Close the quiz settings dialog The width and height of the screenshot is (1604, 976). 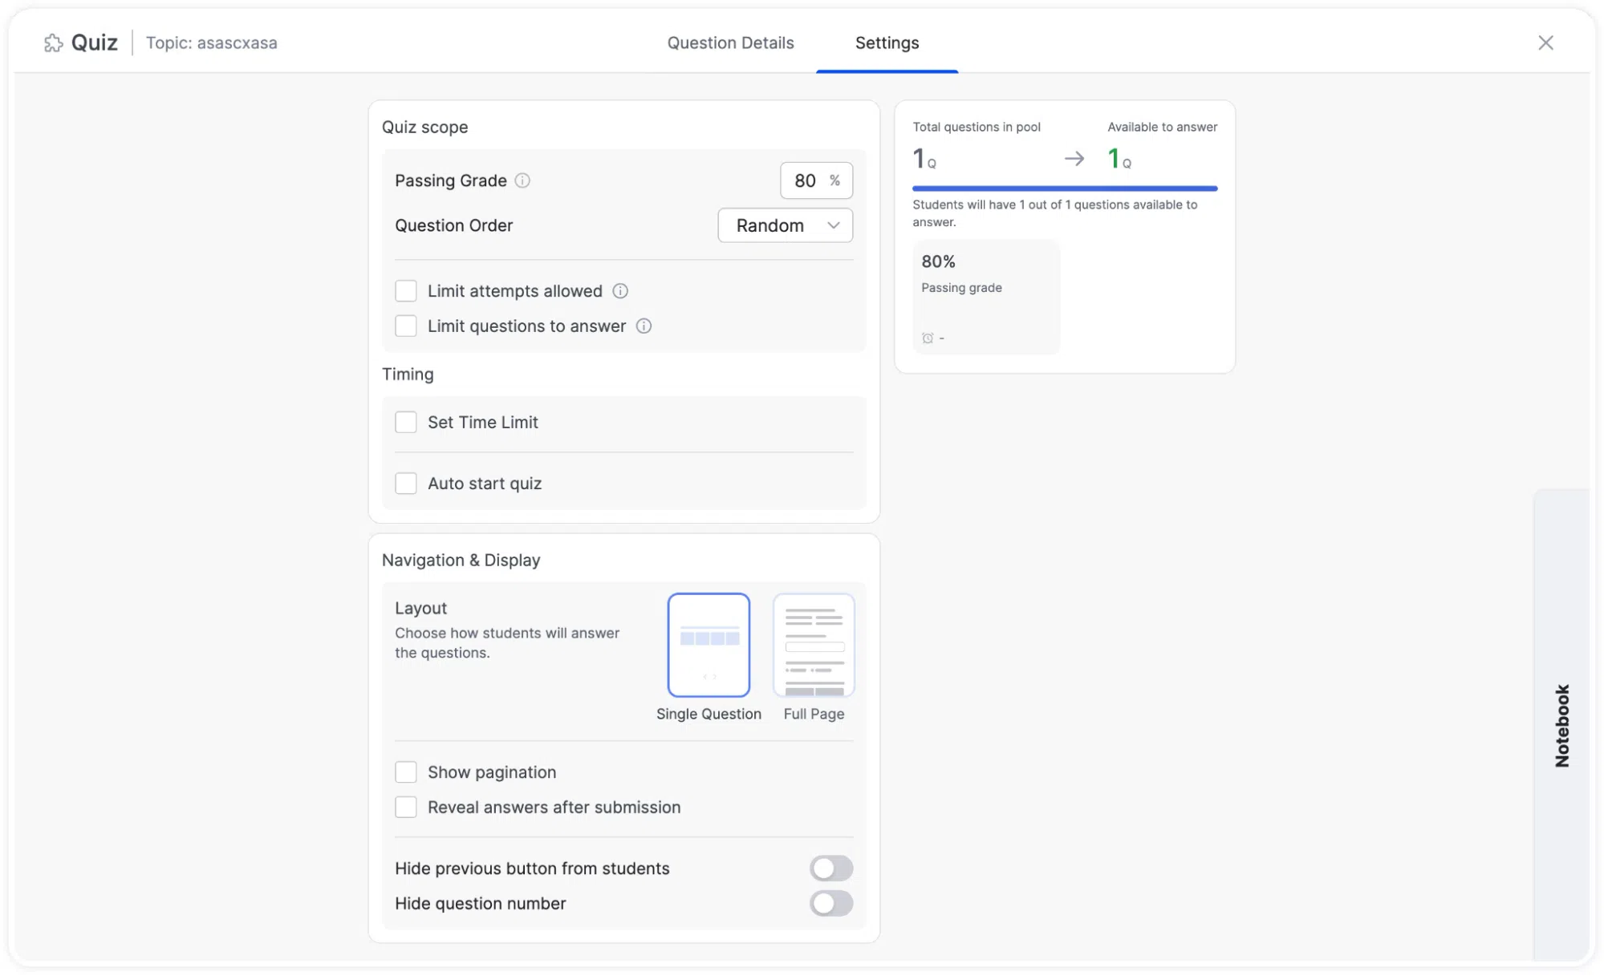(x=1545, y=43)
